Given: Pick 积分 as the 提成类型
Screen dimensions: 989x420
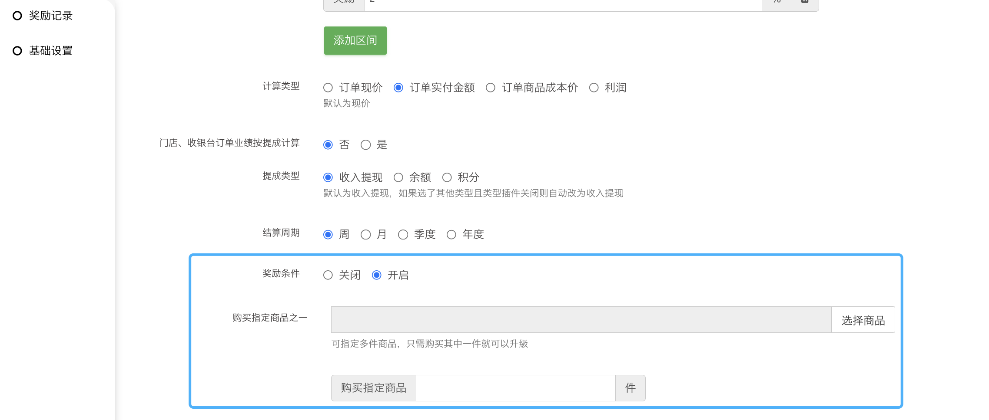Looking at the screenshot, I should 447,177.
